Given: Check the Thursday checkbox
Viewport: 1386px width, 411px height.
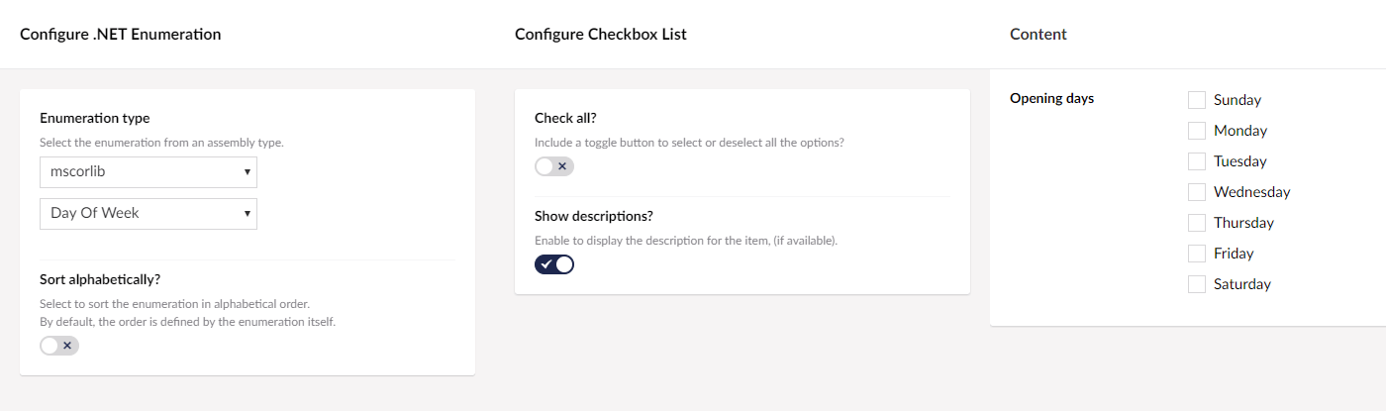Looking at the screenshot, I should [1197, 223].
